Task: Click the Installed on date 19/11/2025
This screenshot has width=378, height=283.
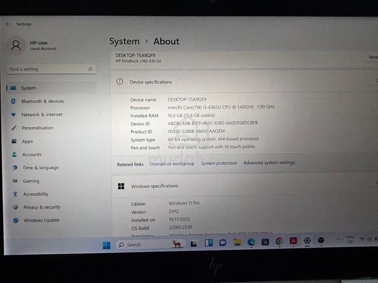Action: click(180, 219)
